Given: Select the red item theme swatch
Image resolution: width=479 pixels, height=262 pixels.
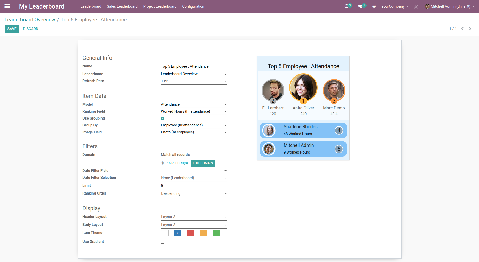Looking at the screenshot, I should 190,233.
